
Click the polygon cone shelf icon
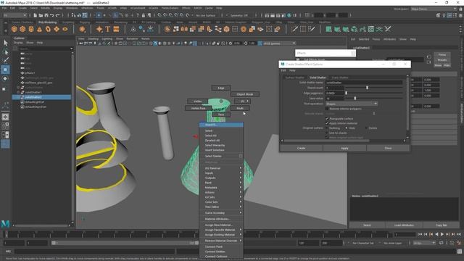point(39,29)
